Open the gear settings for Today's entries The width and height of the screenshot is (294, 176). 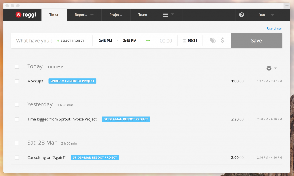point(269,68)
